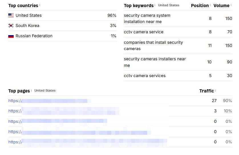Click info icon next to Top keywords
The image size is (239, 155).
[x=155, y=5]
